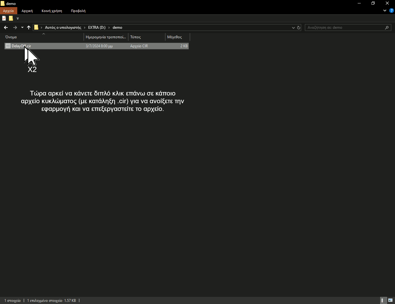Click the New Folder icon in quick access toolbar
Viewport: 395px width, 304px height.
click(11, 19)
